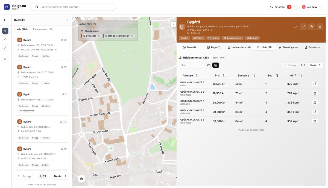
Task: Switch to card view layout
Action: [x=209, y=65]
